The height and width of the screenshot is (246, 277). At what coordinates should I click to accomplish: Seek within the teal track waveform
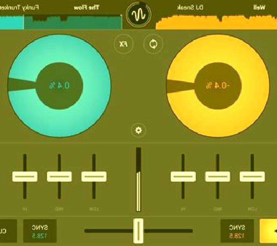(61, 22)
